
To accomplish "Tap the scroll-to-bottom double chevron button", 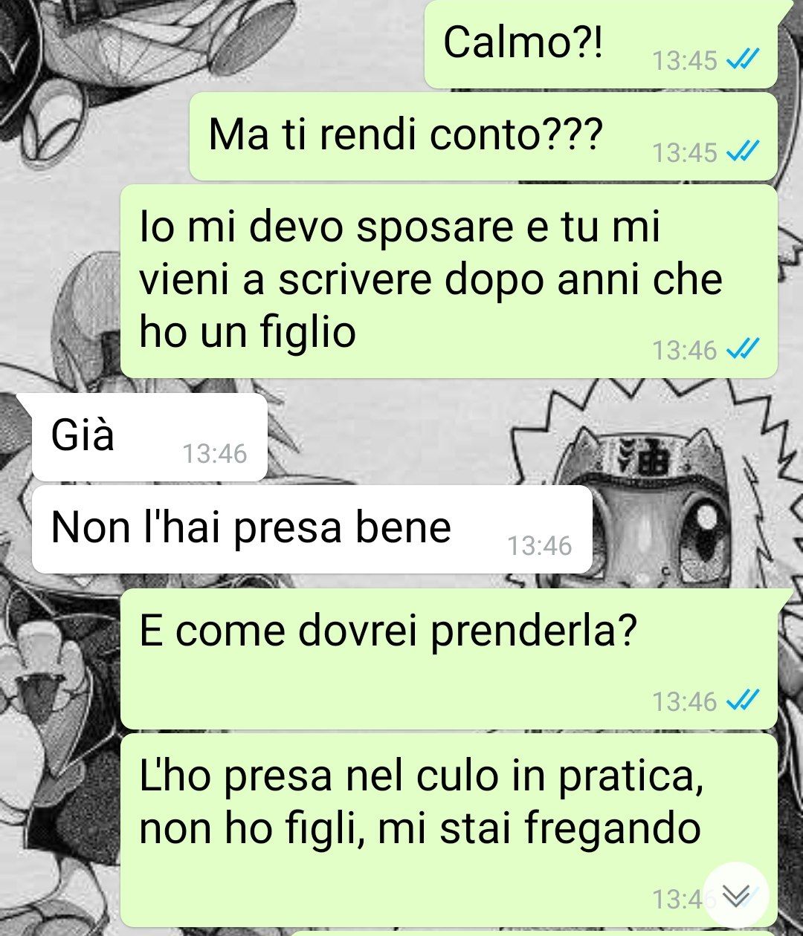I will tap(736, 897).
